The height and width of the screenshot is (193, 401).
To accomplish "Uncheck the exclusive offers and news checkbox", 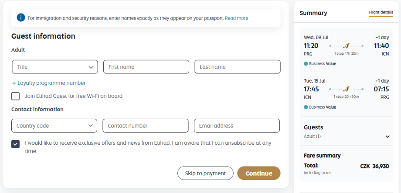I will point(16,144).
